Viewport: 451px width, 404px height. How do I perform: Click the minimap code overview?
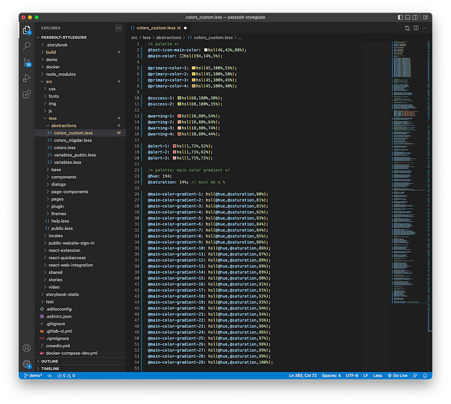(406, 169)
